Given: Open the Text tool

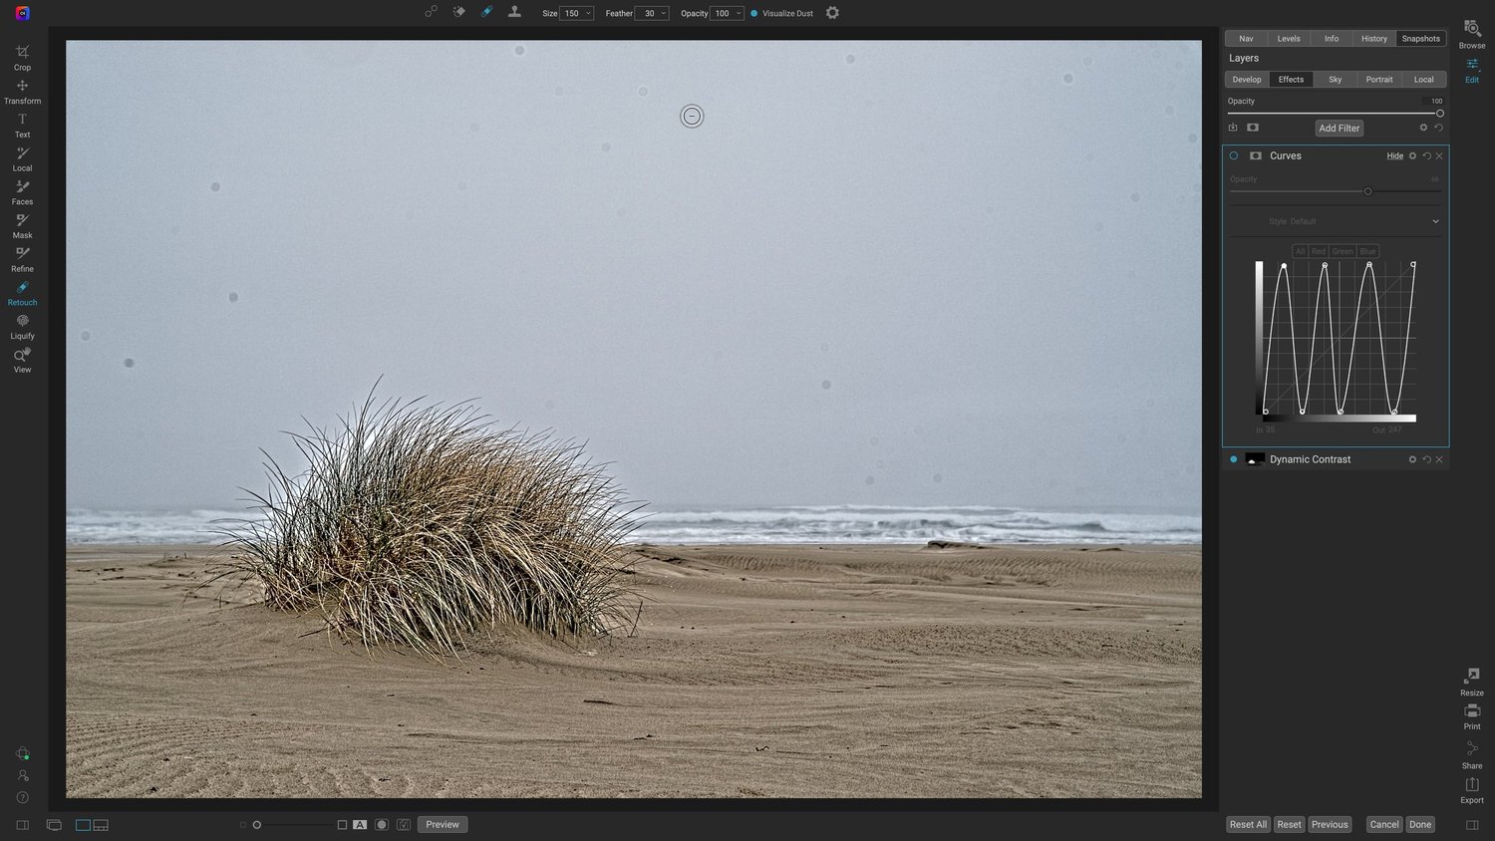Looking at the screenshot, I should [x=22, y=124].
